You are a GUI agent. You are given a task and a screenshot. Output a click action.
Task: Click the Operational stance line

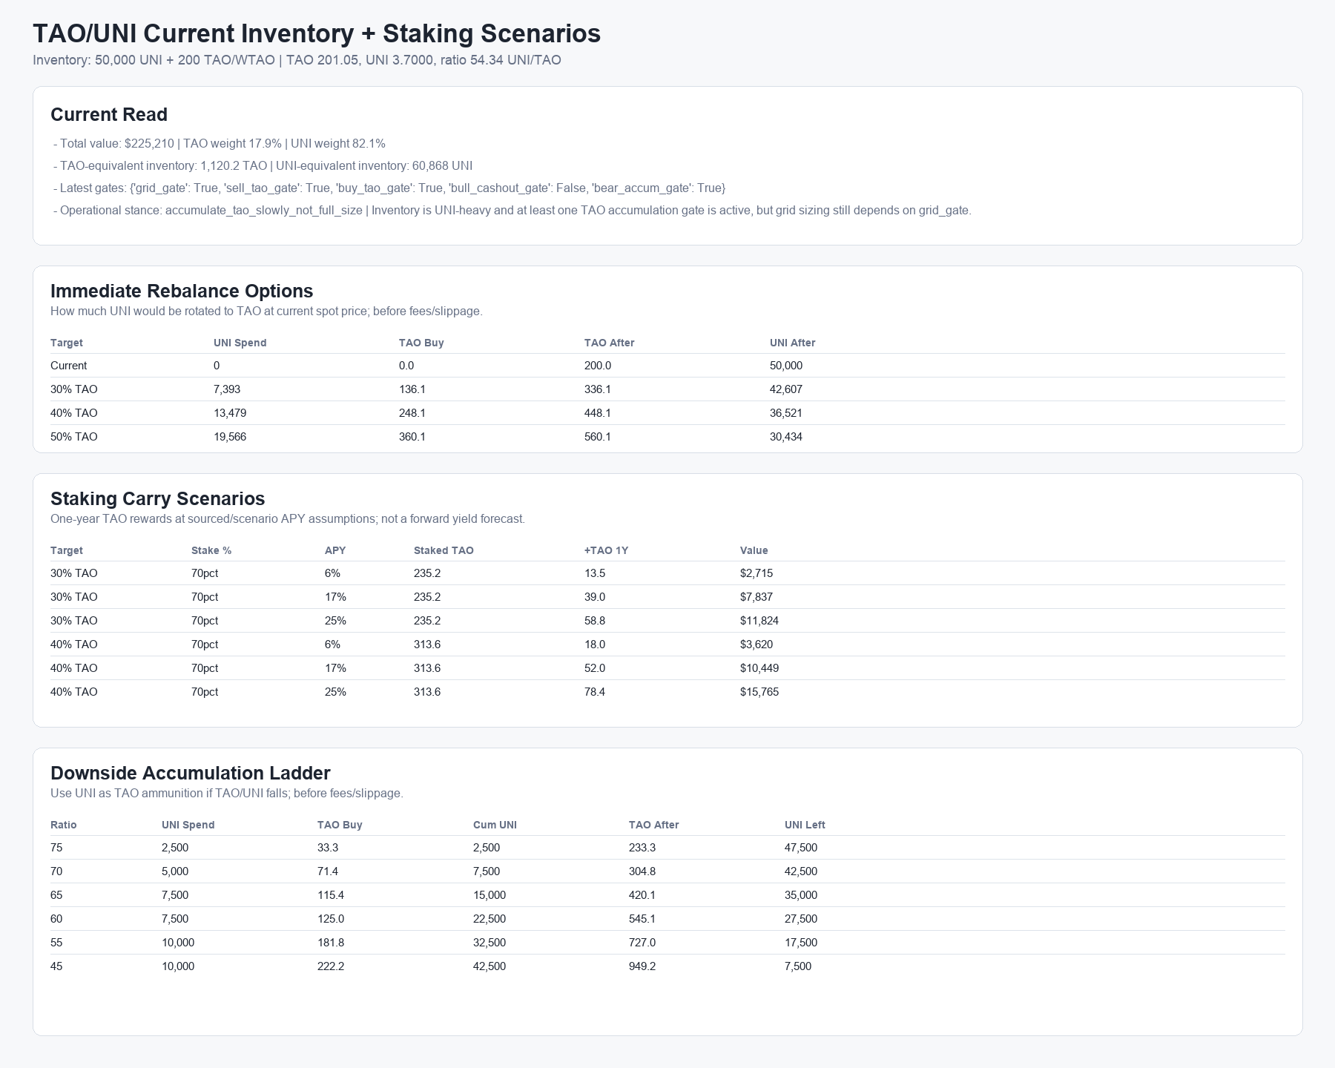point(512,211)
